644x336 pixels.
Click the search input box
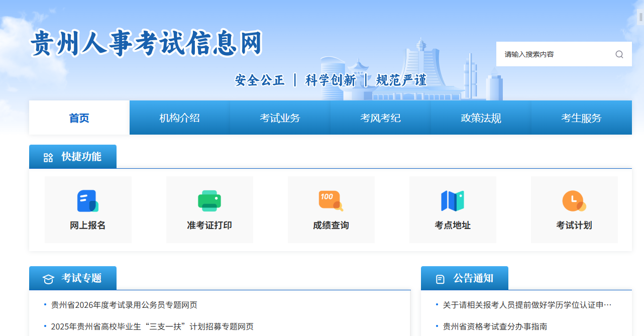553,54
